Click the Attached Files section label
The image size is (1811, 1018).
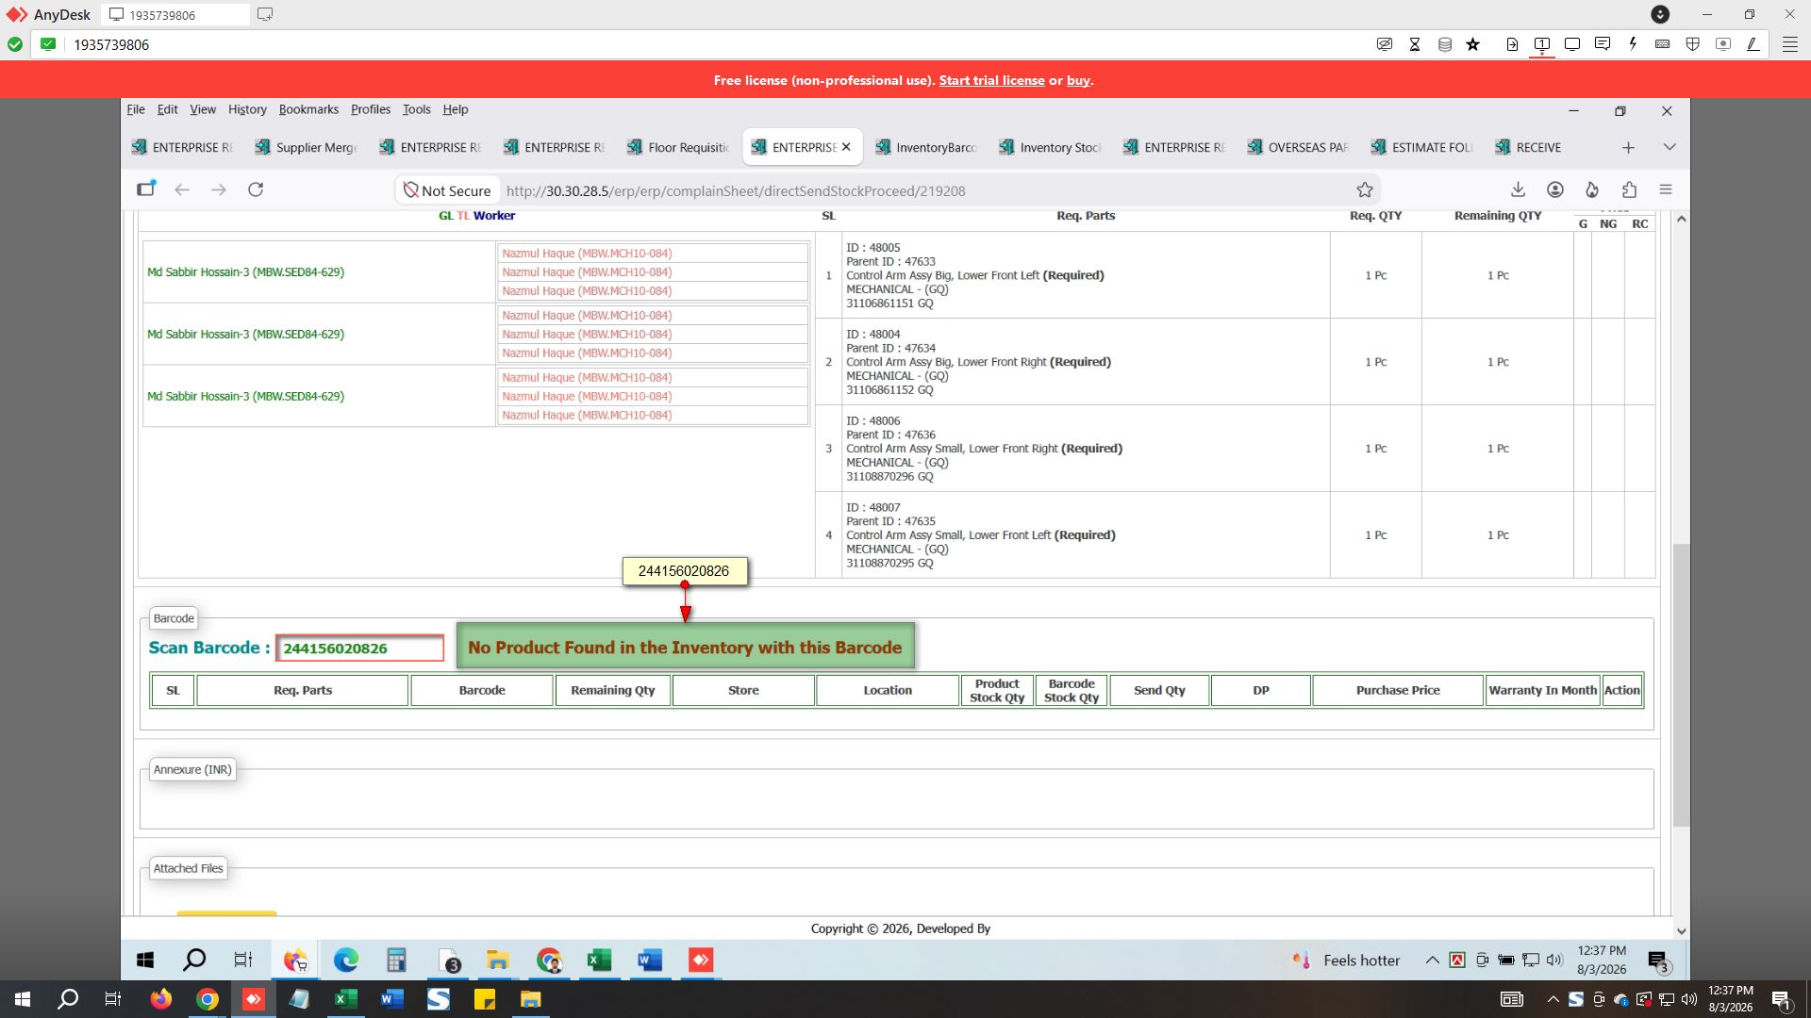tap(189, 868)
